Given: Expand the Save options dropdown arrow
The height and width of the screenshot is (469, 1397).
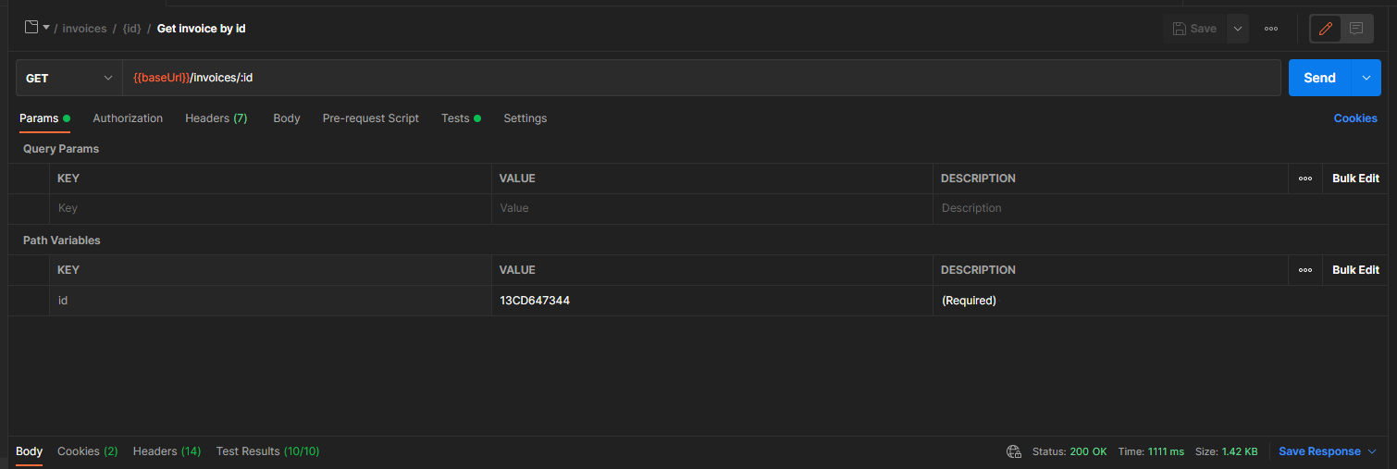Looking at the screenshot, I should [1238, 29].
